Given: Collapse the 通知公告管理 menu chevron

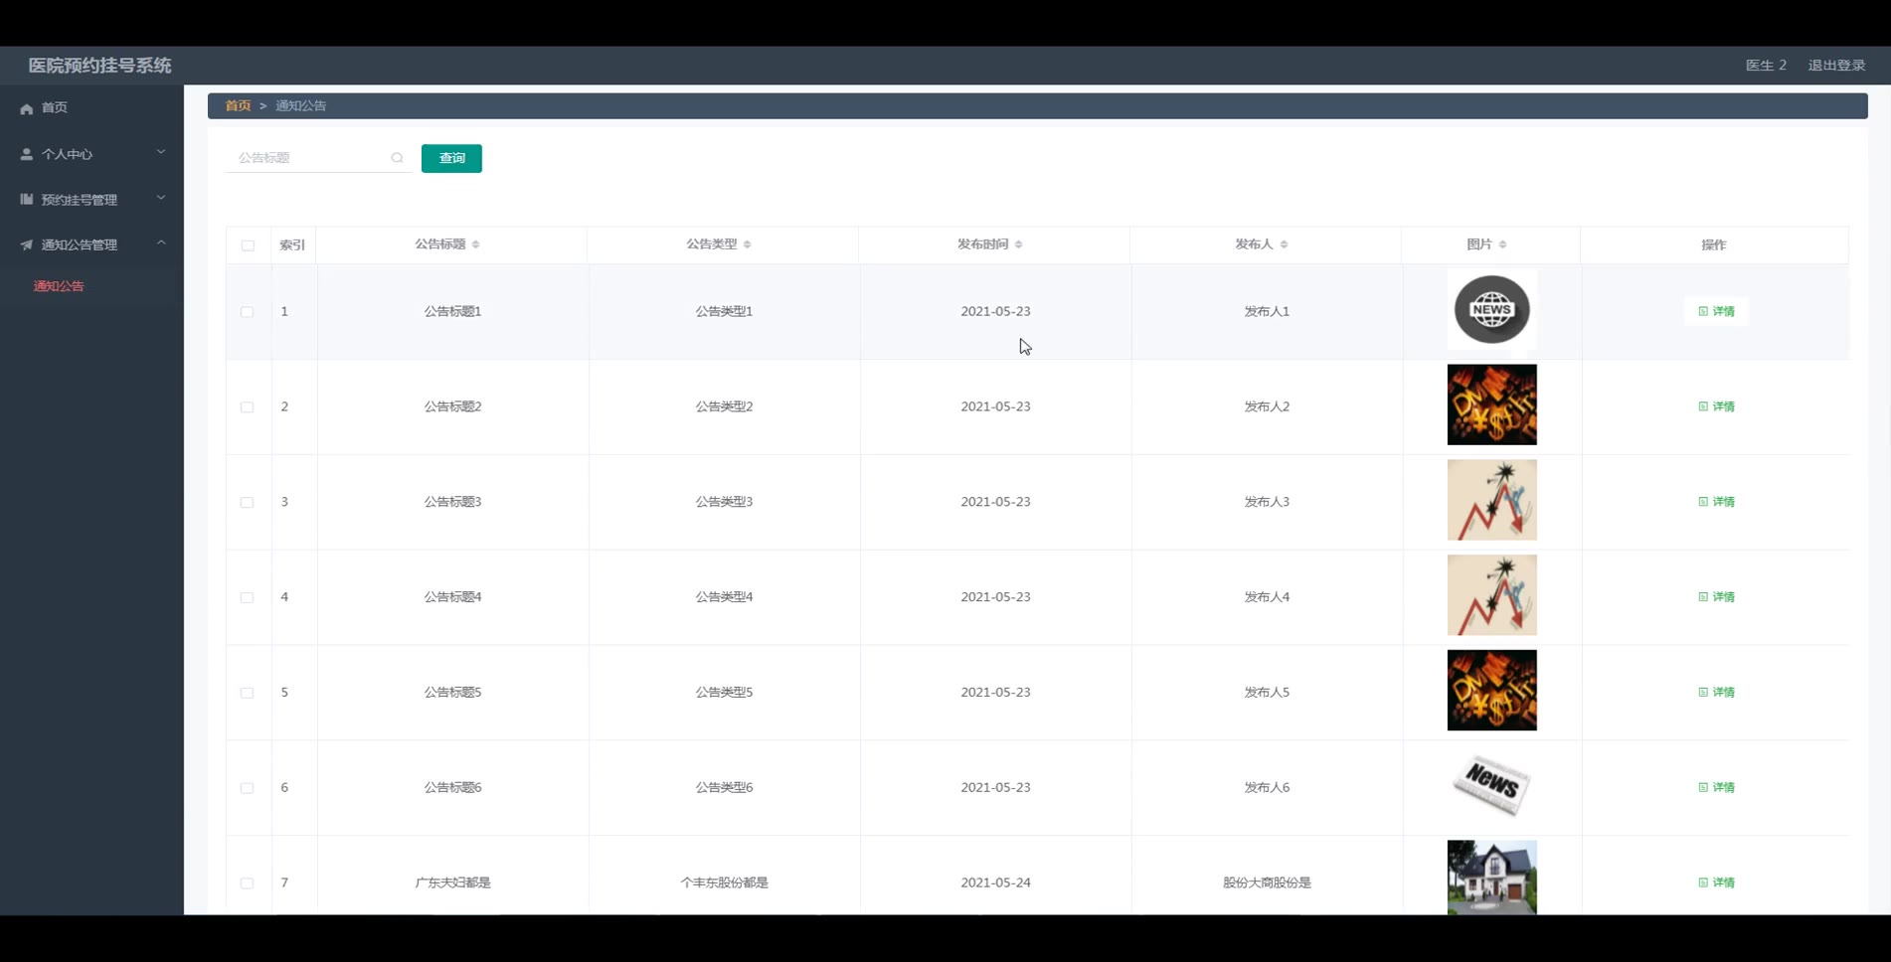Looking at the screenshot, I should point(161,242).
